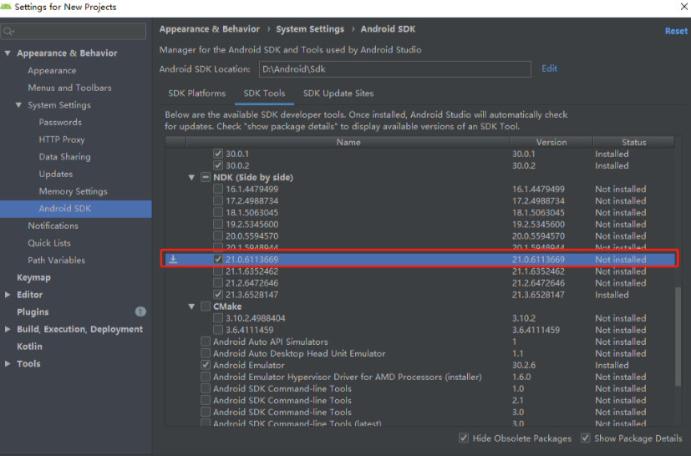Open the SDK Update Sites tab
The height and width of the screenshot is (456, 691).
pos(338,94)
